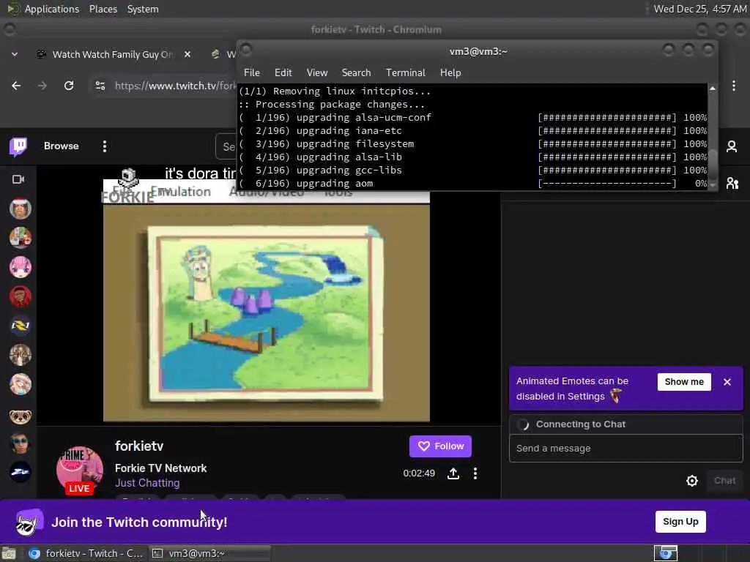Open chat settings gear icon
Viewport: 750px width, 562px height.
point(691,481)
